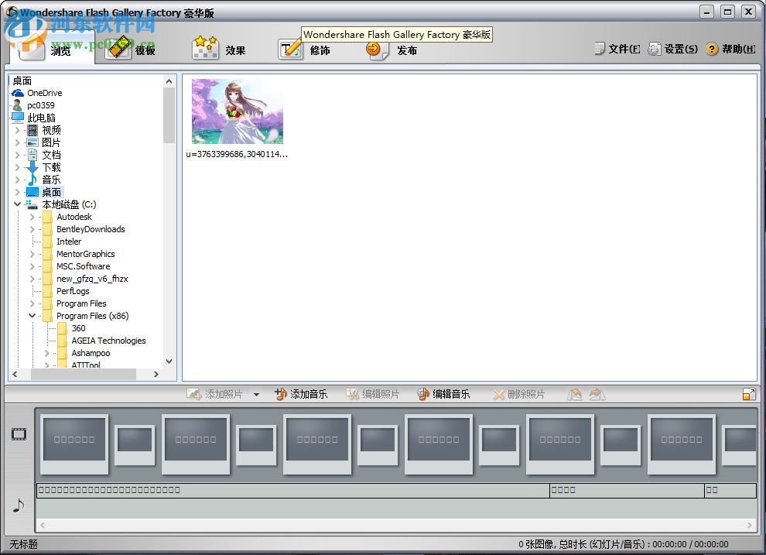Click the expand view icon near timeline toolbar

coord(747,393)
